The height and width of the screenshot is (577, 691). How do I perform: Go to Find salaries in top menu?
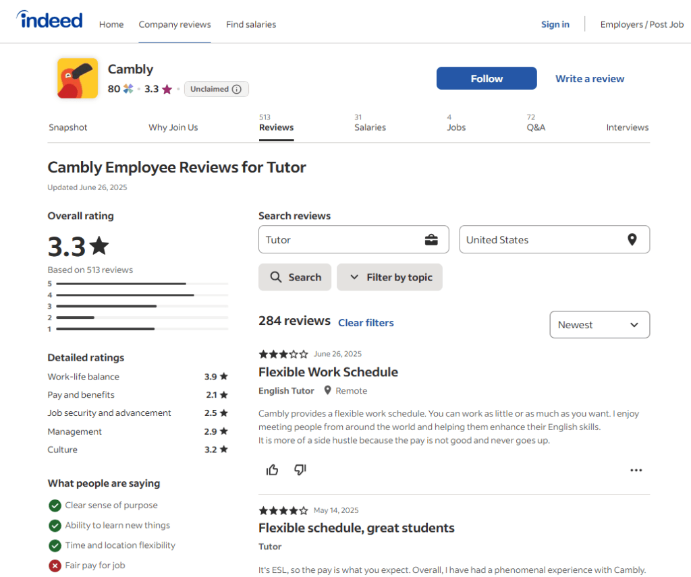click(x=251, y=24)
